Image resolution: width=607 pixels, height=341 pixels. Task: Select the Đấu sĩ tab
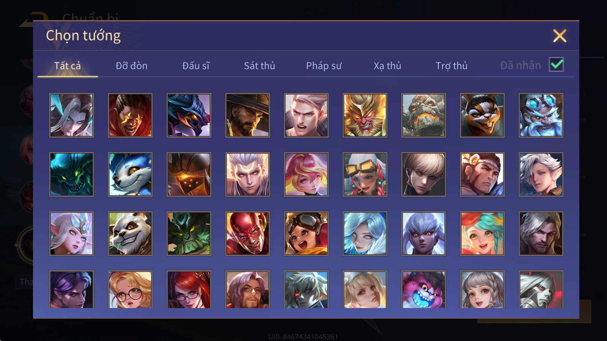click(x=196, y=66)
